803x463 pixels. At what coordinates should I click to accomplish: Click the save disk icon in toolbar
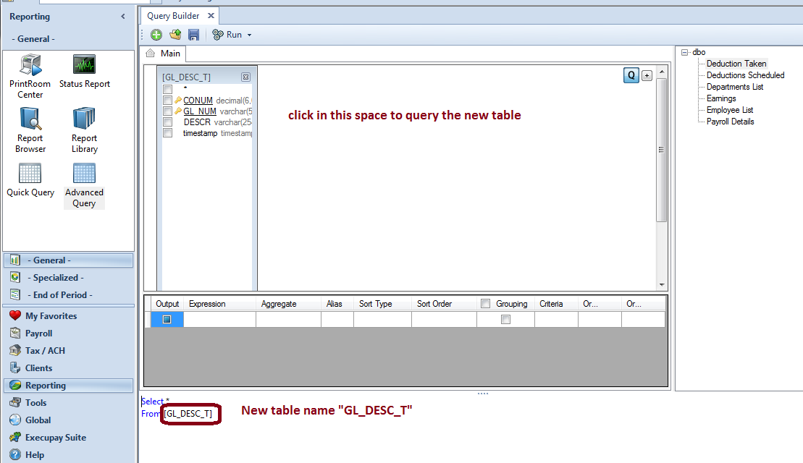[193, 35]
